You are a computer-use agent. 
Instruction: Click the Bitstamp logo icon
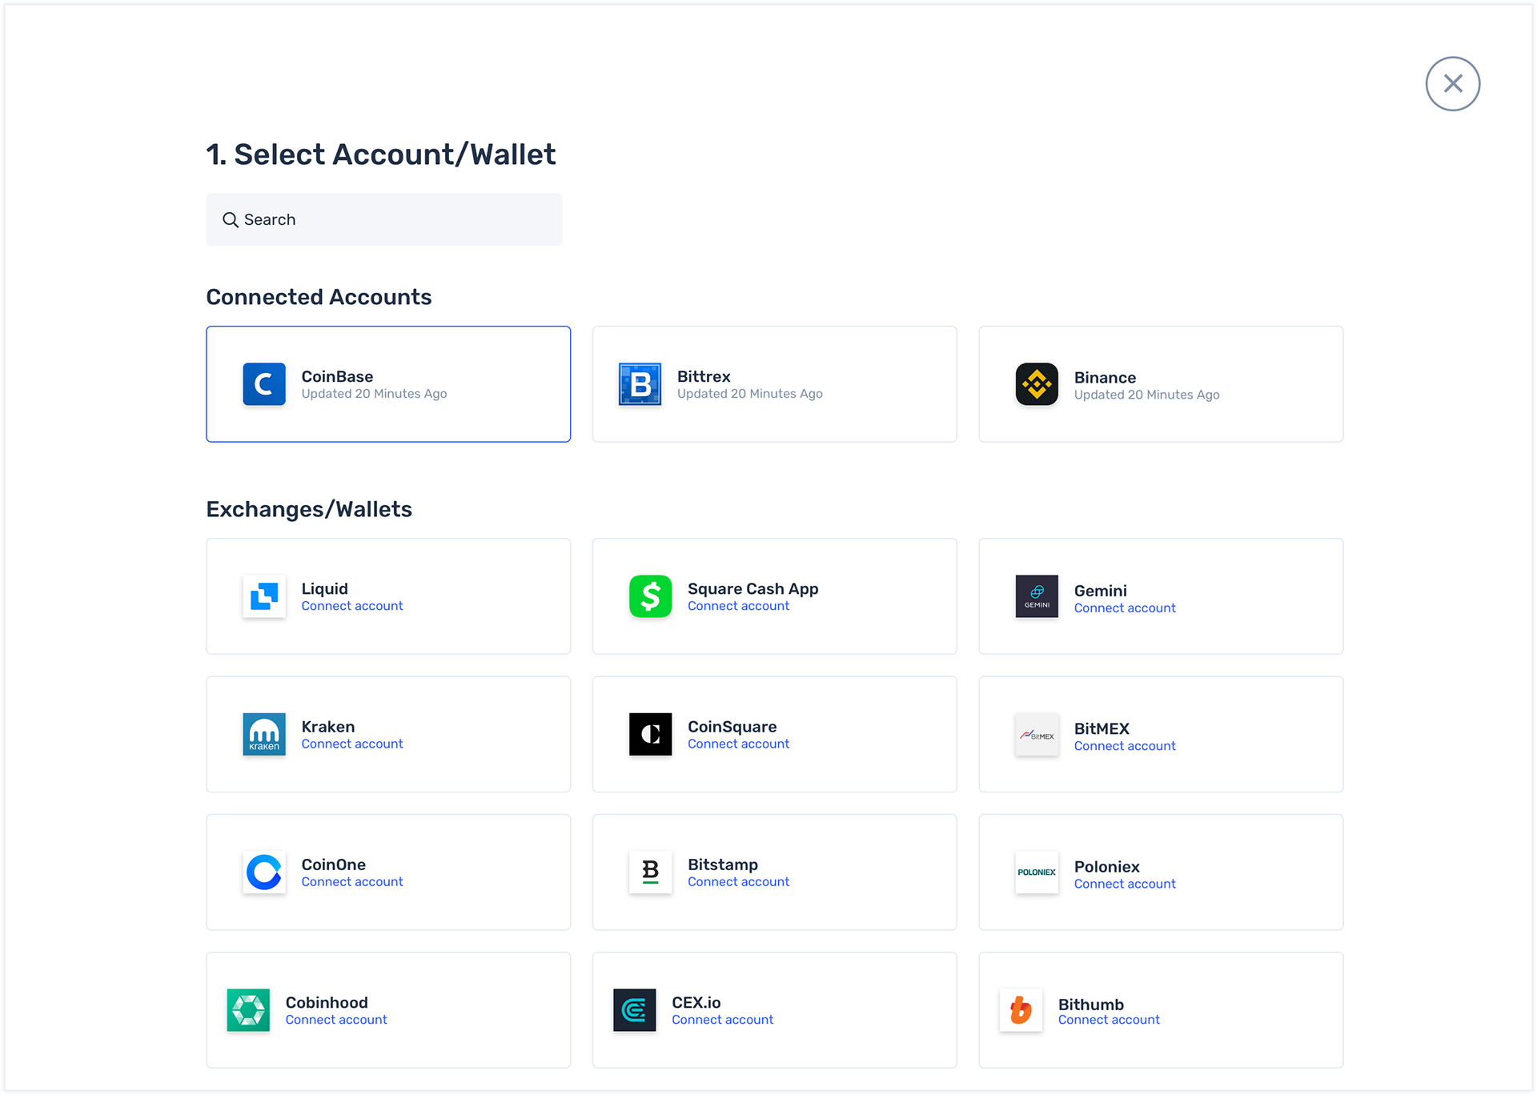coord(650,872)
